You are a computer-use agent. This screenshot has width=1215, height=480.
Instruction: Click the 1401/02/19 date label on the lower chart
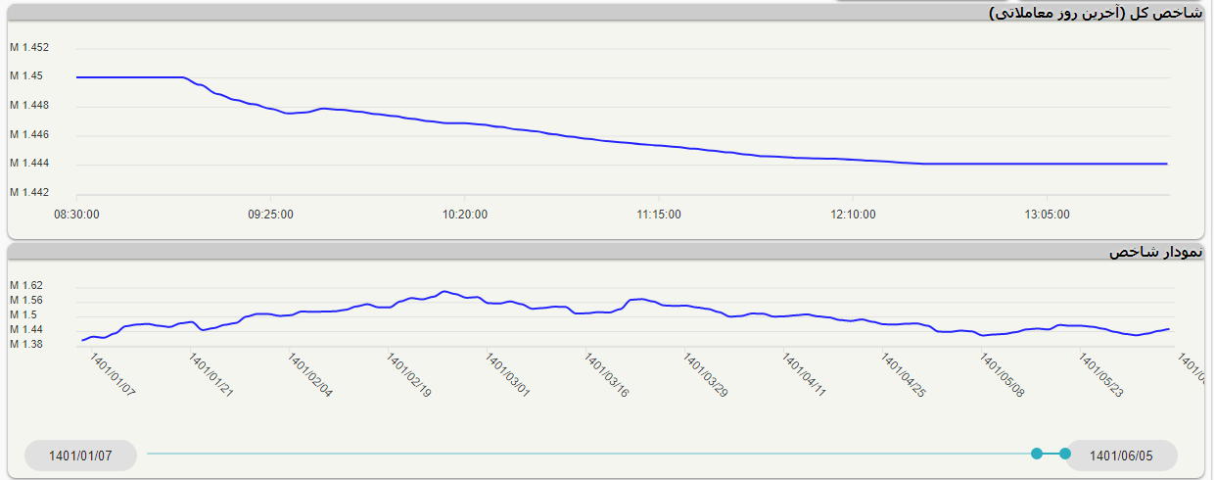coord(409,376)
